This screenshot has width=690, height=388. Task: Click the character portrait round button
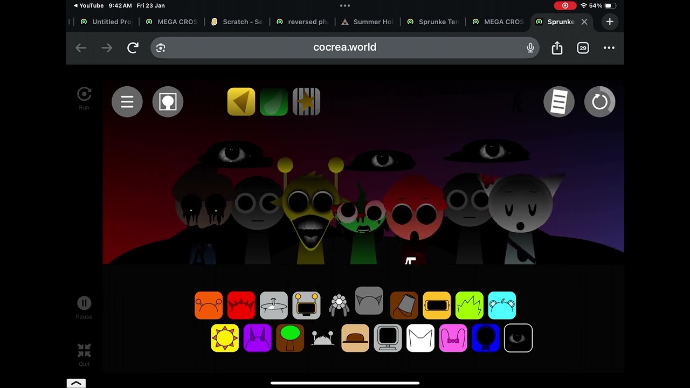point(168,101)
